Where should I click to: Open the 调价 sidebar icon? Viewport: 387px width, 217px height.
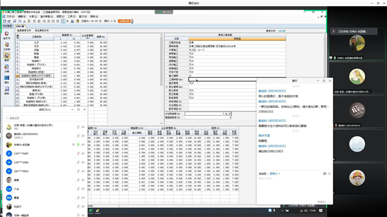[7, 79]
